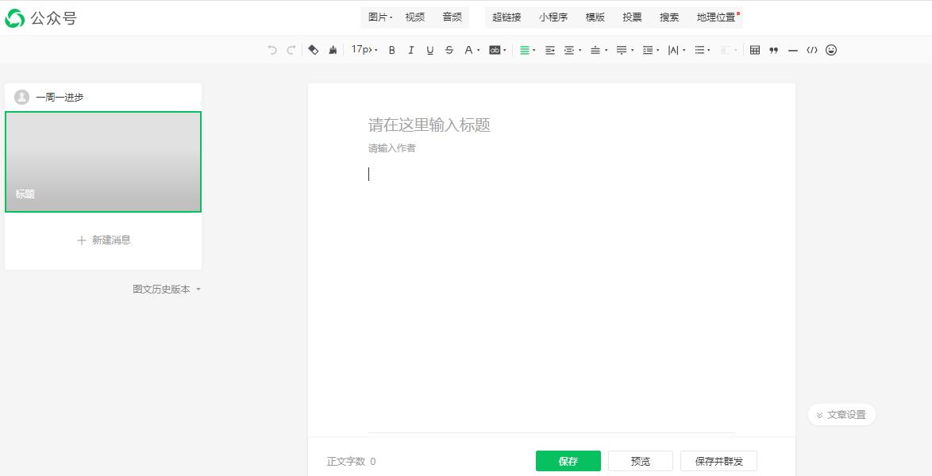Open the 超链接 hyperlink inserter
The image size is (932, 476).
506,16
